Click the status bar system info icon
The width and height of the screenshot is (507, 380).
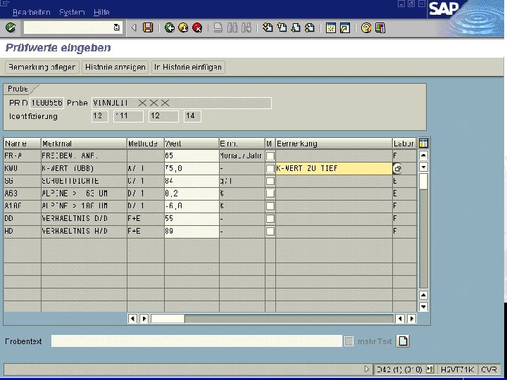[430, 369]
